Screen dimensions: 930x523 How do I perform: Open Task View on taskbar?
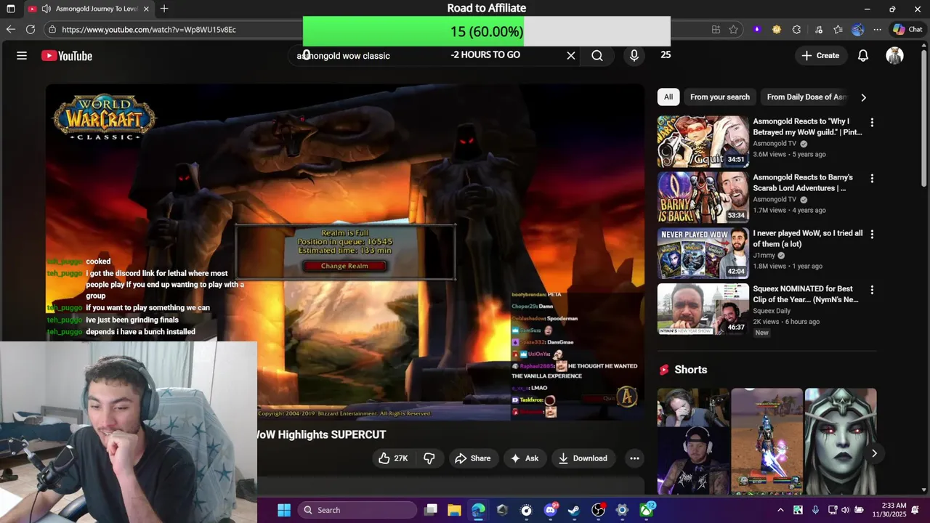coord(431,510)
